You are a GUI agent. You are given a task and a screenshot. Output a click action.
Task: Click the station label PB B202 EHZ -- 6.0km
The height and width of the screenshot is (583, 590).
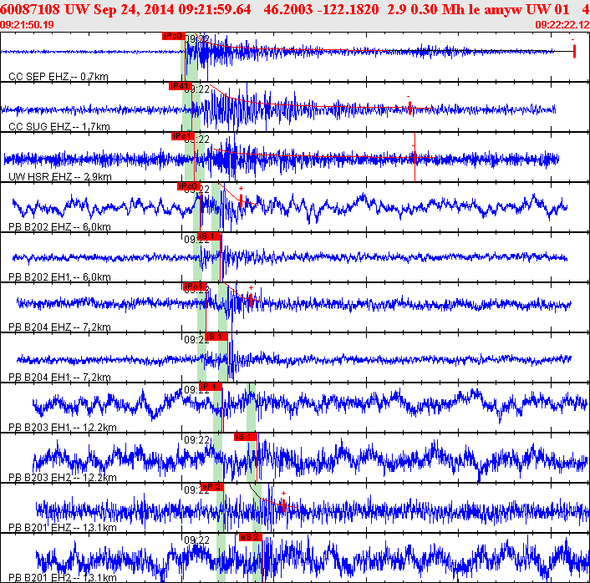click(59, 227)
